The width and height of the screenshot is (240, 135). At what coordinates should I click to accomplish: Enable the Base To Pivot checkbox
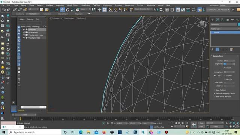214,90
